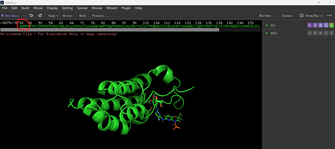Image resolution: width=335 pixels, height=149 pixels.
Task: Click the redo arrow icon
Action: [40, 16]
